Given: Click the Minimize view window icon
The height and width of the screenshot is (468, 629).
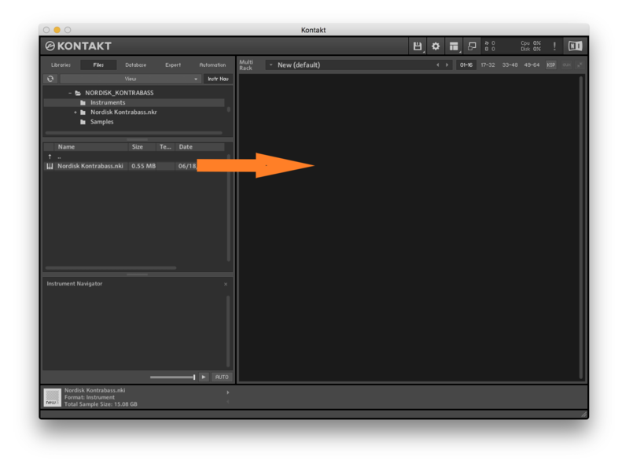Looking at the screenshot, I should (x=473, y=46).
